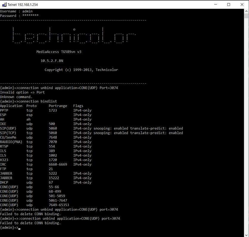Click the SIP(UDP) application name
Image resolution: width=249 pixels, height=237 pixels.
8,128
